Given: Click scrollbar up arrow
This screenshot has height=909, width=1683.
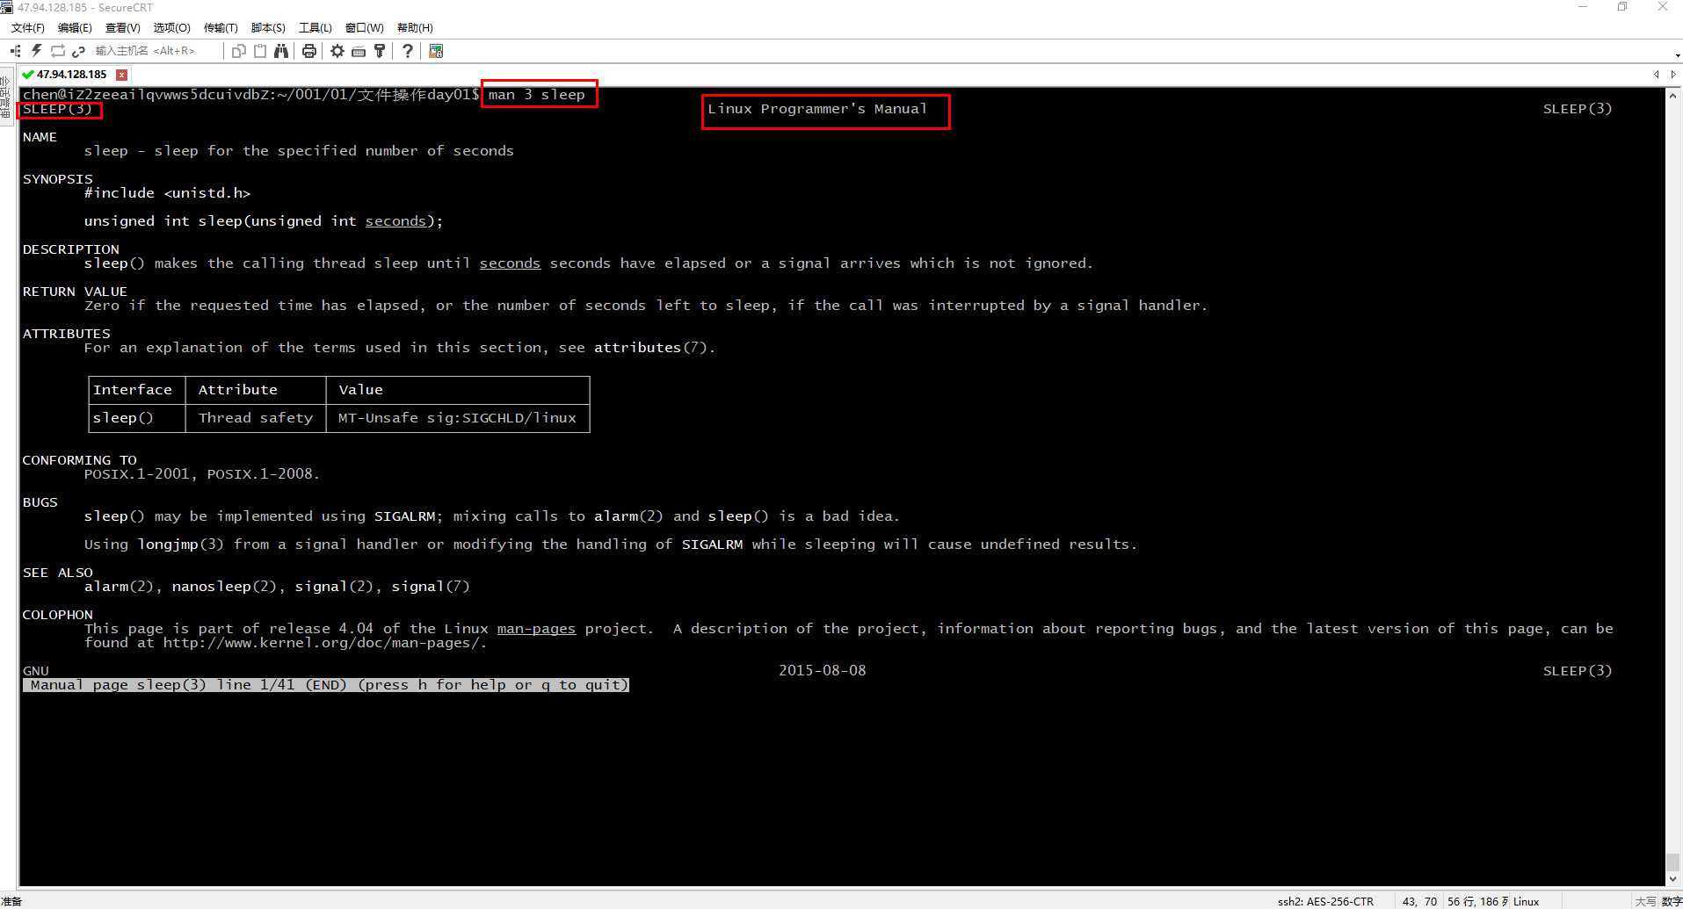Looking at the screenshot, I should click(1673, 95).
